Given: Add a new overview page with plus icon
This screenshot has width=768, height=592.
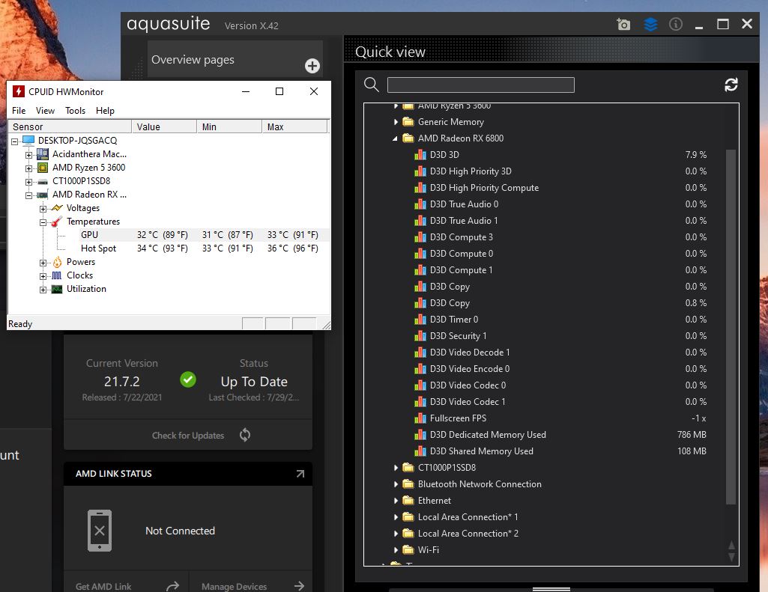Looking at the screenshot, I should [312, 66].
